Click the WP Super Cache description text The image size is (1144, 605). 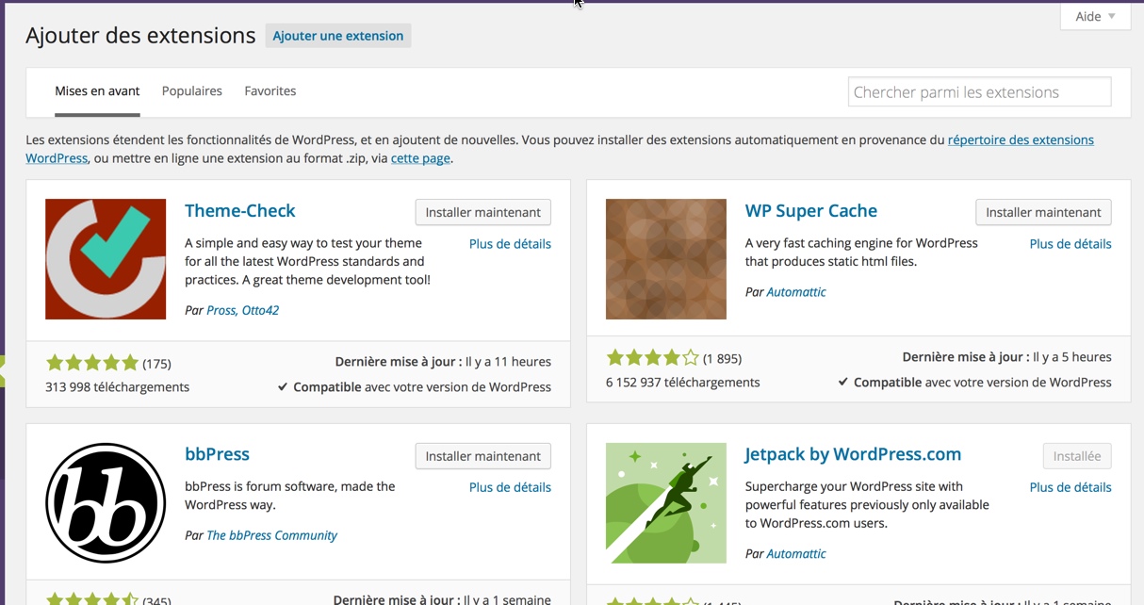coord(862,252)
